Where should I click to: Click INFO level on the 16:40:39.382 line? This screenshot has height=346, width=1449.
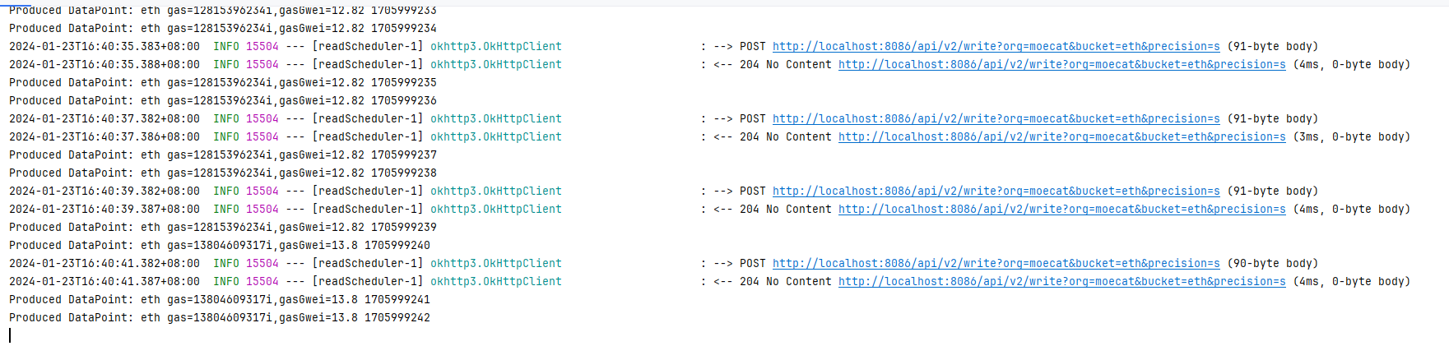[x=225, y=191]
